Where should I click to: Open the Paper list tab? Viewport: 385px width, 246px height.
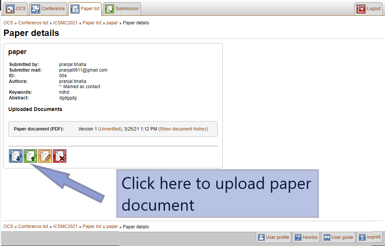[x=85, y=9]
